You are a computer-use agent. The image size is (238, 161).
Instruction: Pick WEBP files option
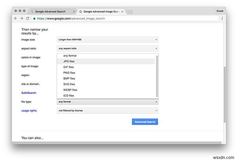106,90
